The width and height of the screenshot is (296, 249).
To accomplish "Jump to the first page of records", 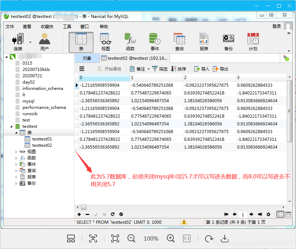I will click(x=226, y=214).
